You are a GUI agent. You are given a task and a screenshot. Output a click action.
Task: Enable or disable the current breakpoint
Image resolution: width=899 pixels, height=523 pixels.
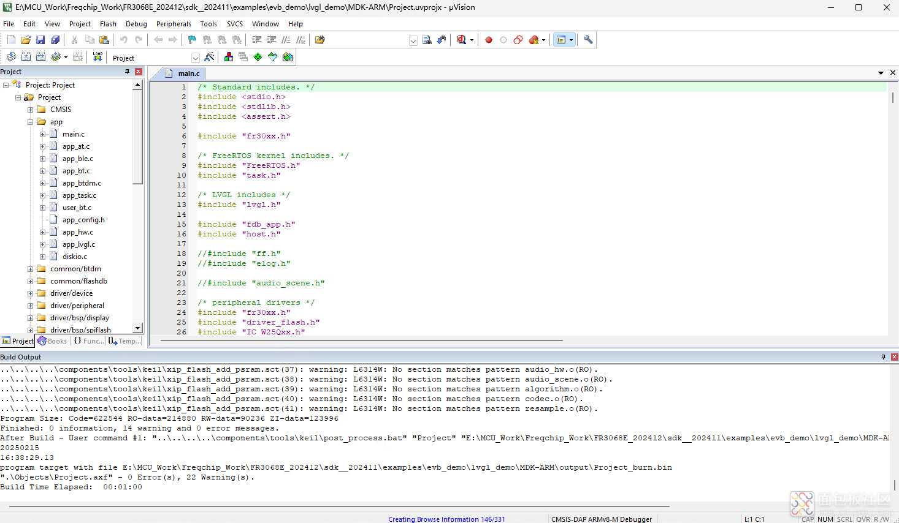(503, 40)
